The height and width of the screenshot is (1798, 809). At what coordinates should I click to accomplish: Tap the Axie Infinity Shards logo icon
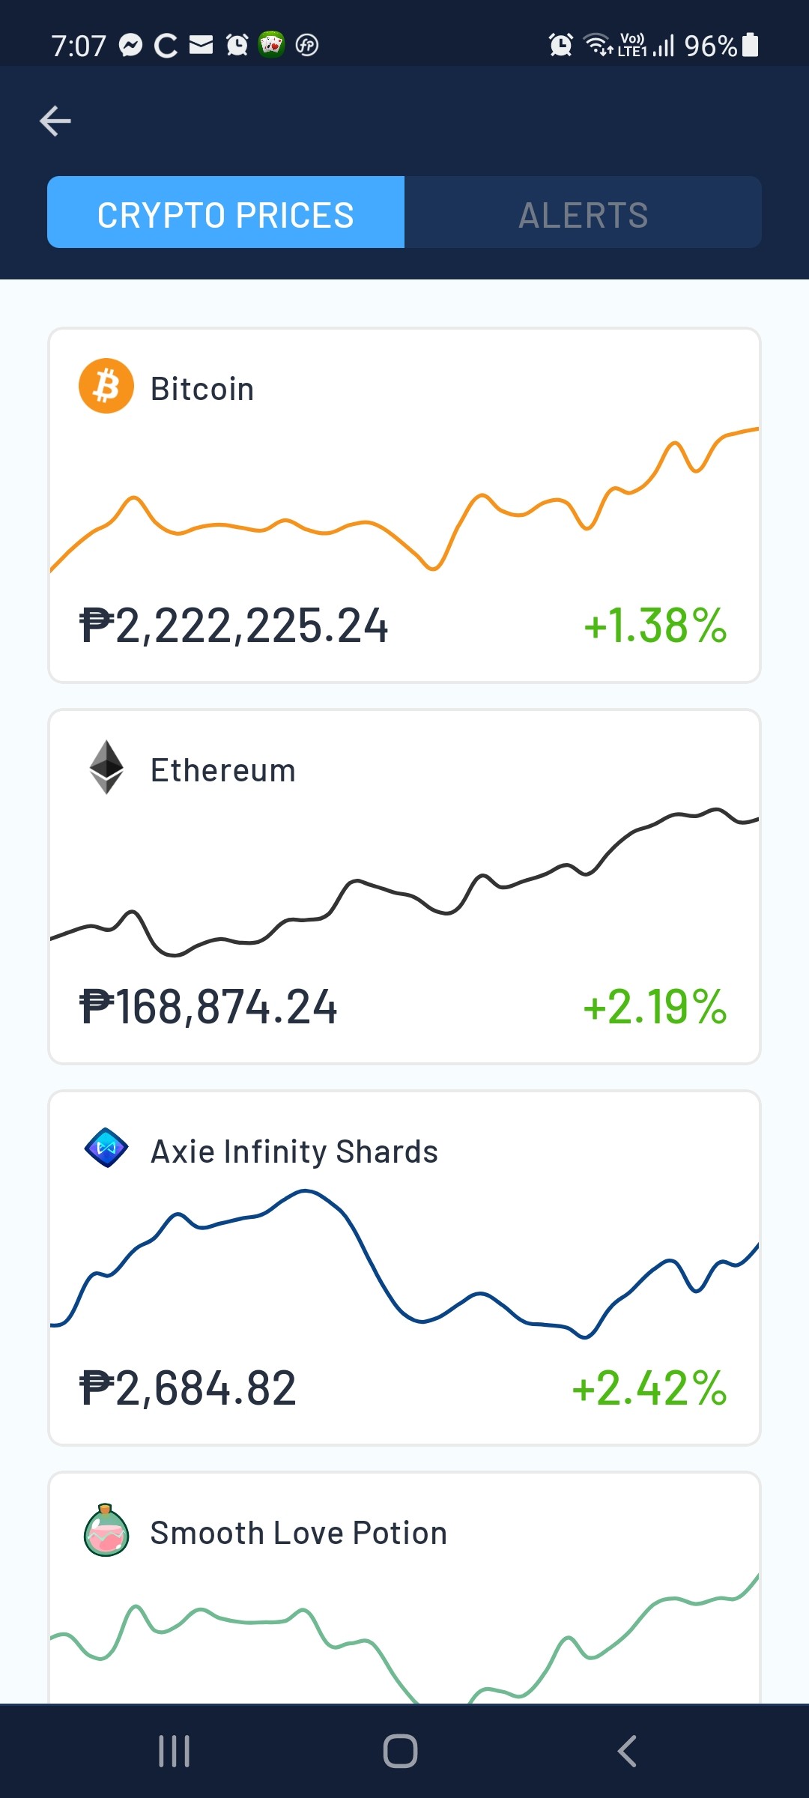[x=106, y=1148]
